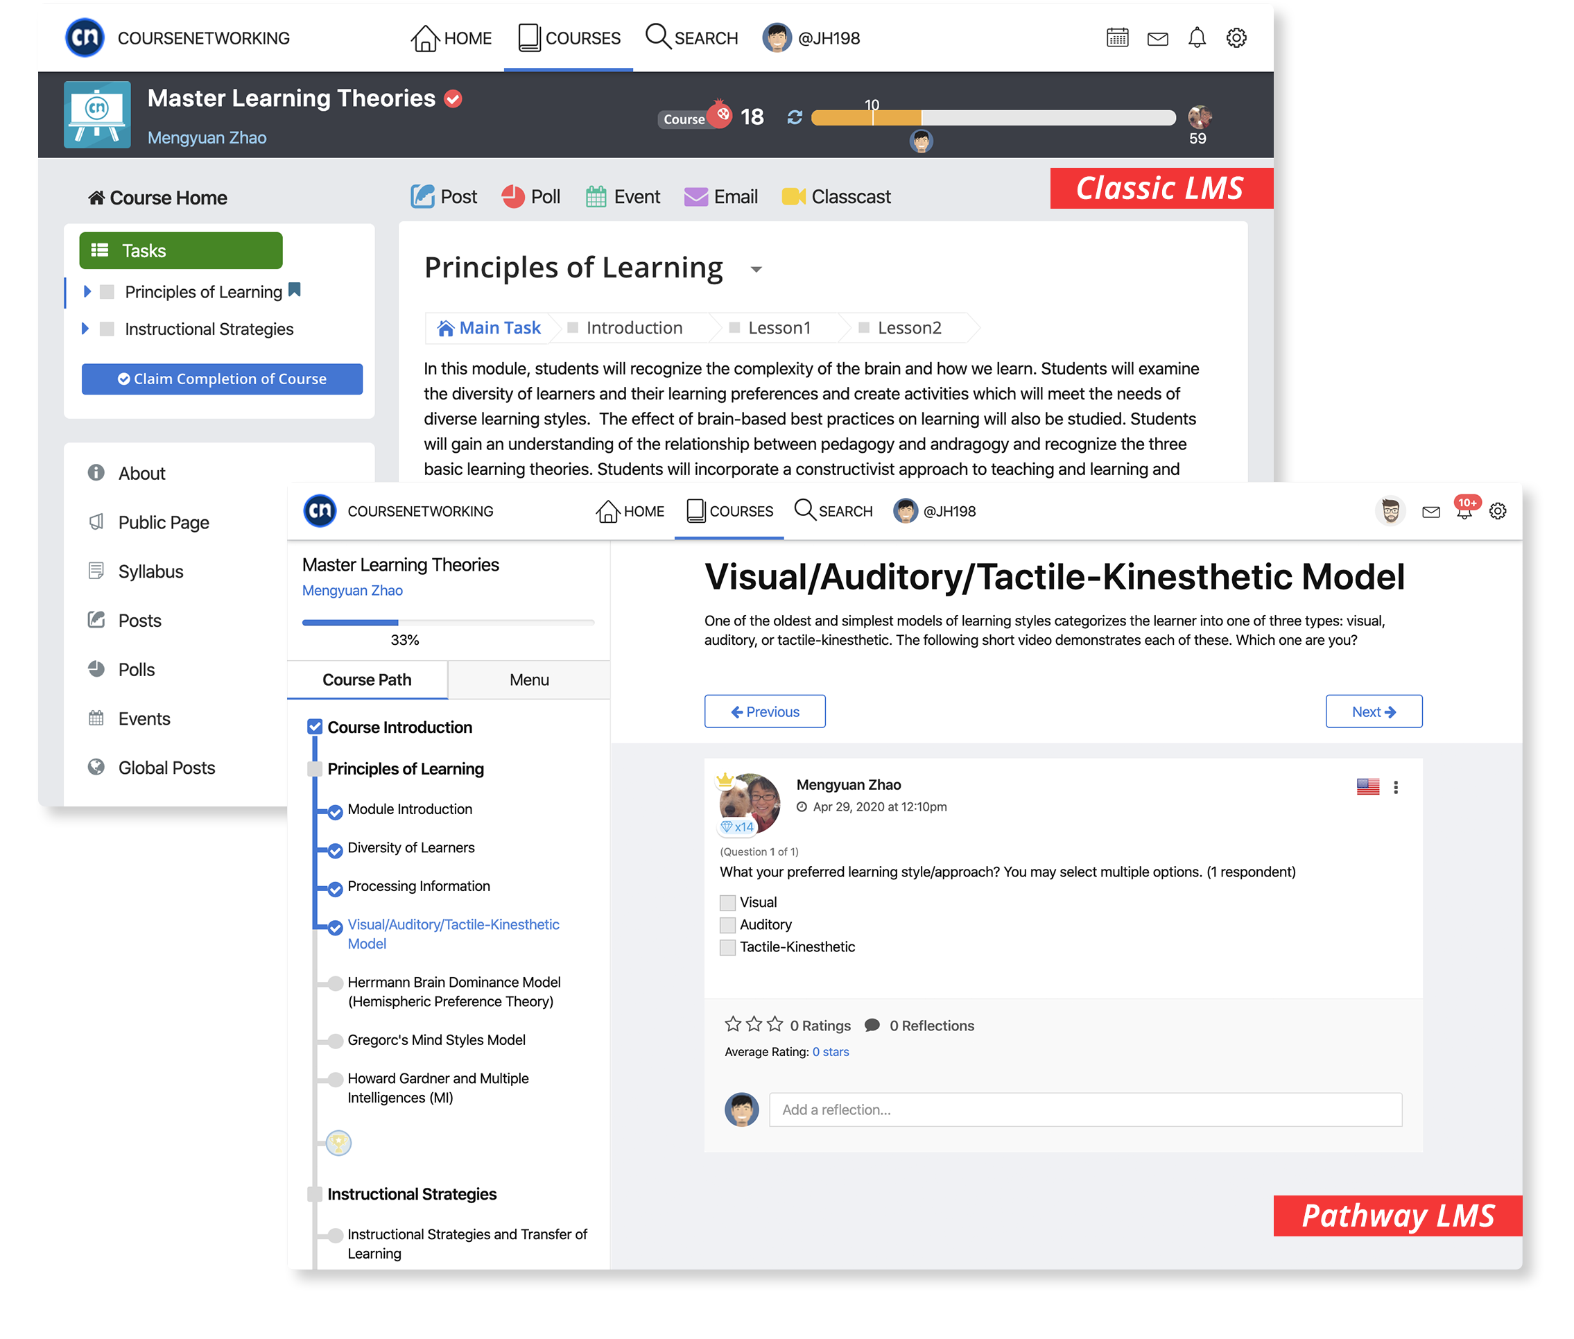Click the course refresh sync icon

coord(794,117)
